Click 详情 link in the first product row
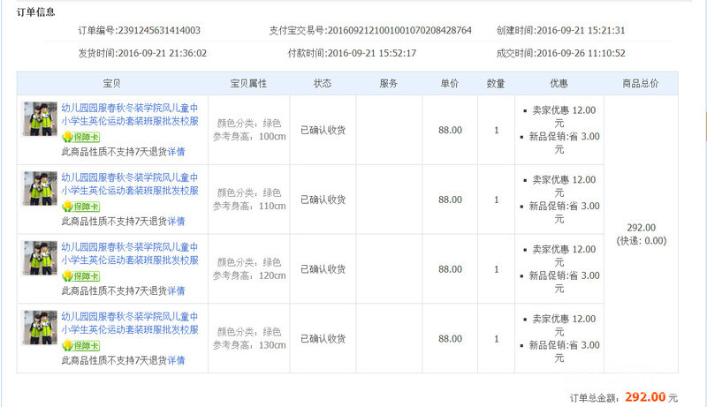Image resolution: width=707 pixels, height=407 pixels. [x=177, y=152]
